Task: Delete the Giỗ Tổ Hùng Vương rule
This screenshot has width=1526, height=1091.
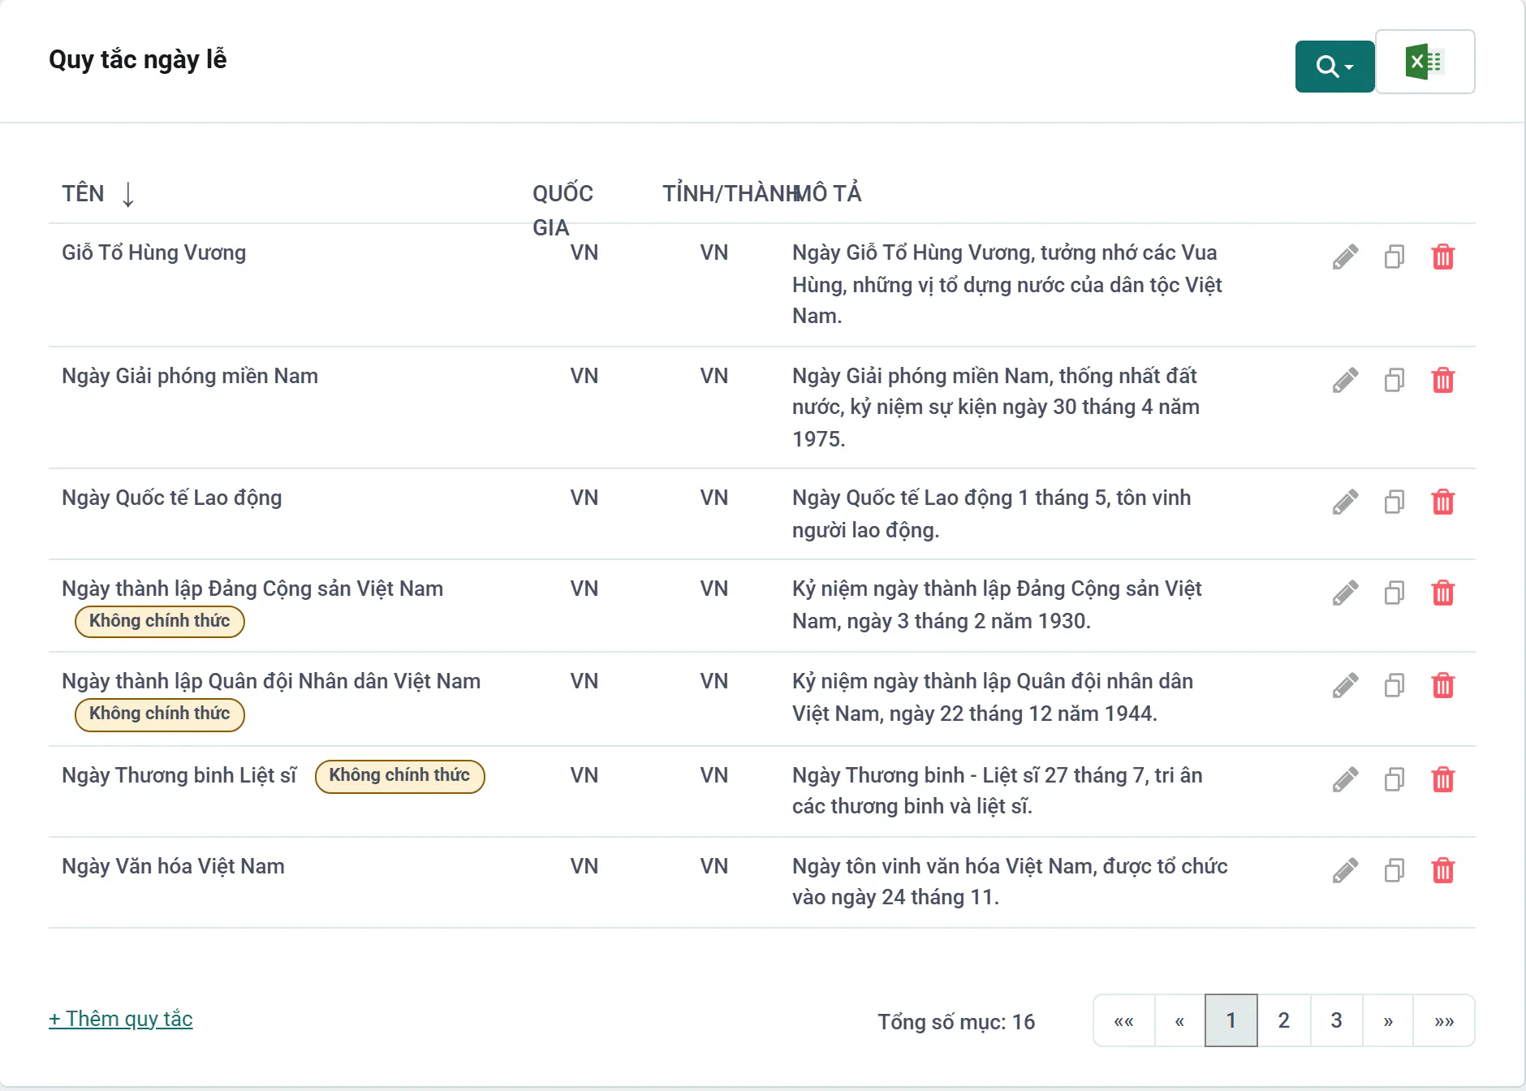Action: coord(1443,257)
